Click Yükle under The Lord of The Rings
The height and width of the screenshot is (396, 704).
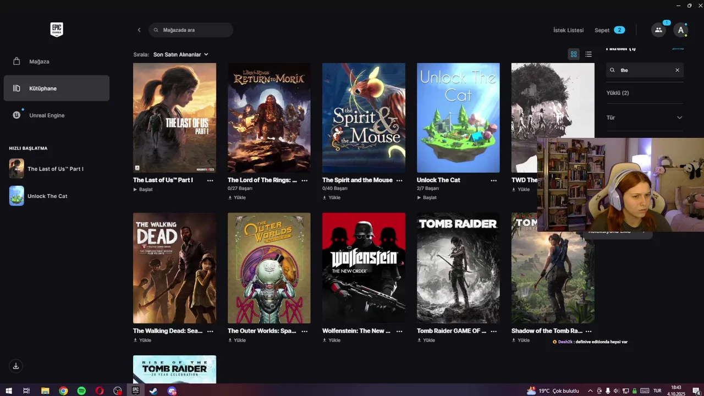point(237,197)
